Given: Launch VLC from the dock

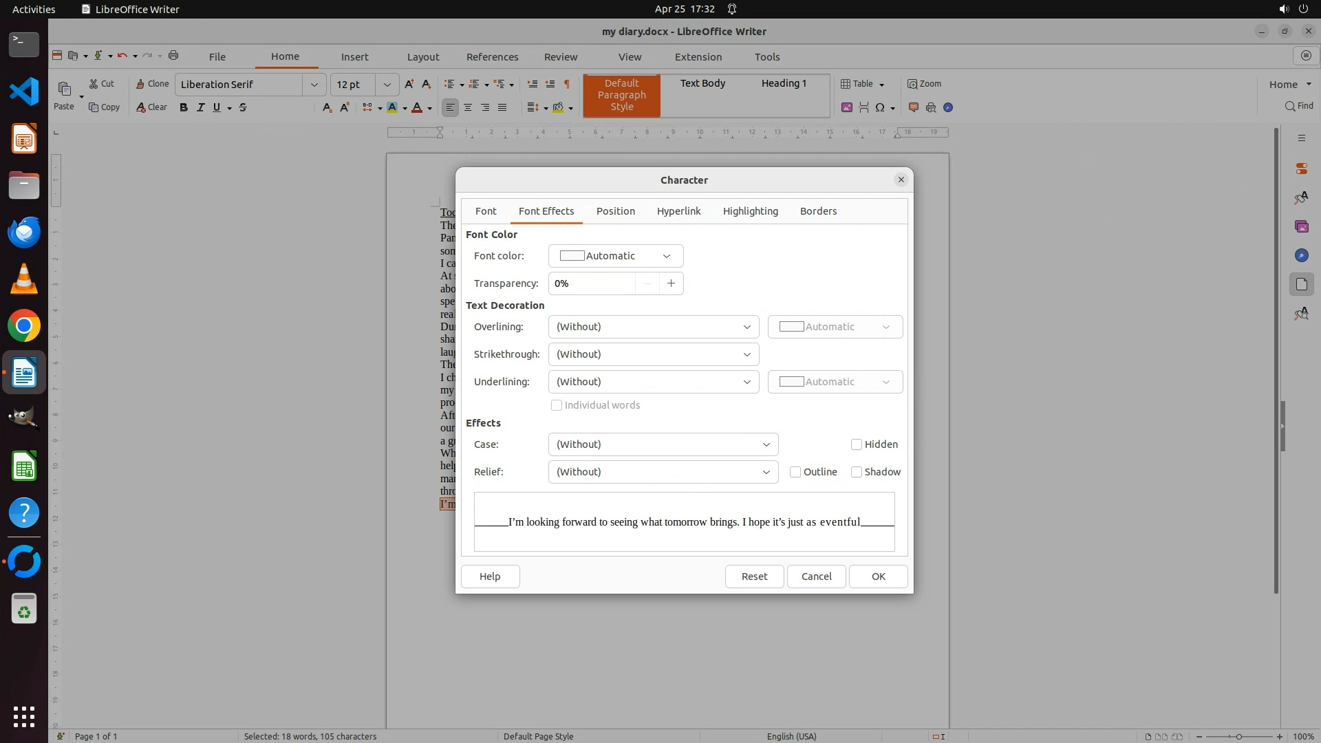Looking at the screenshot, I should tap(24, 279).
